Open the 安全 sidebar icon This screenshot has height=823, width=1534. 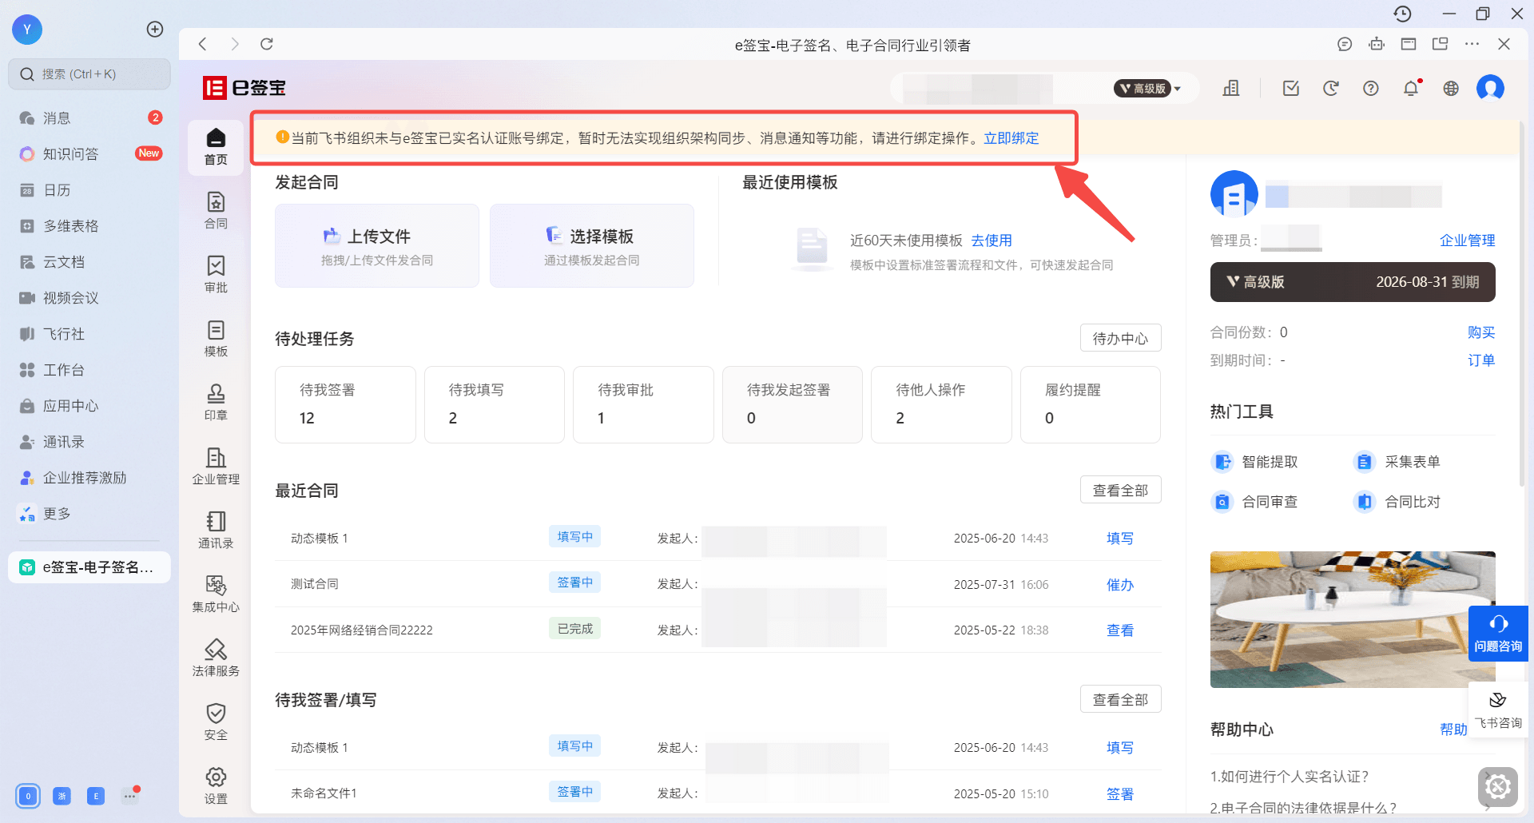(x=216, y=722)
